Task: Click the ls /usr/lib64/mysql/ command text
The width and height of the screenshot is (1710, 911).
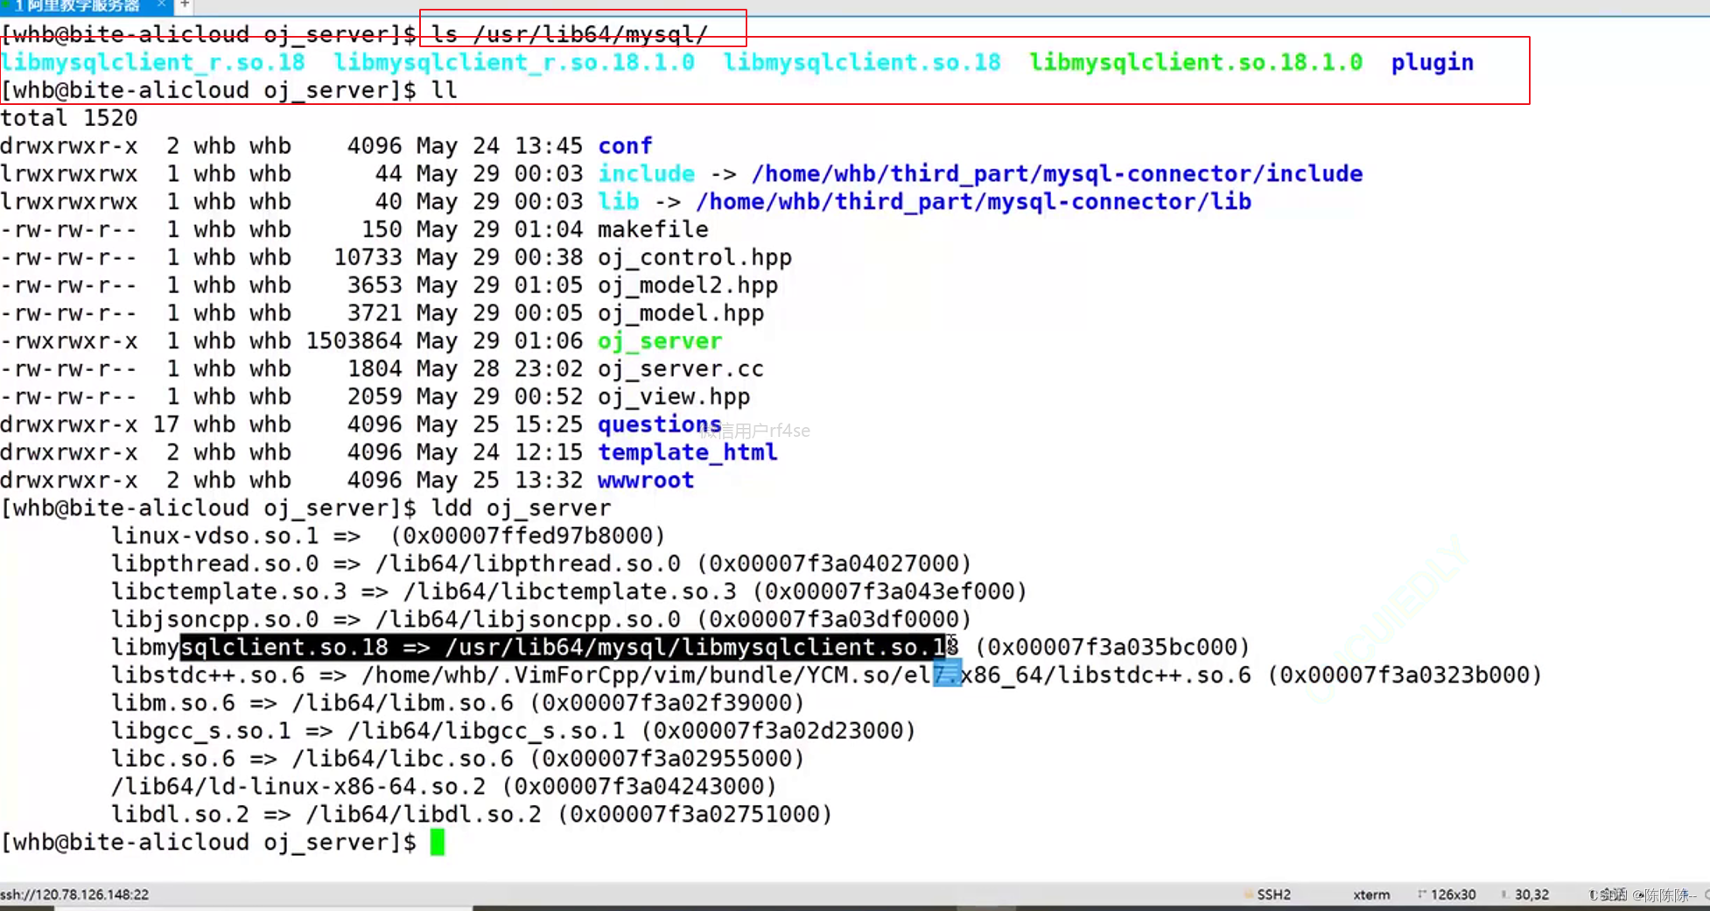Action: pos(570,34)
